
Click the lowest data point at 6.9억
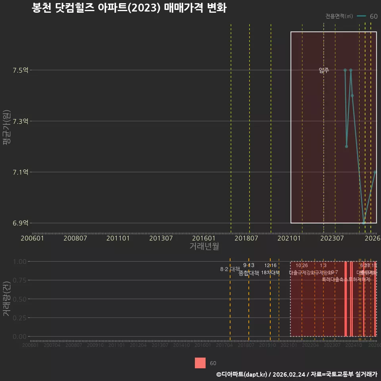(364, 223)
